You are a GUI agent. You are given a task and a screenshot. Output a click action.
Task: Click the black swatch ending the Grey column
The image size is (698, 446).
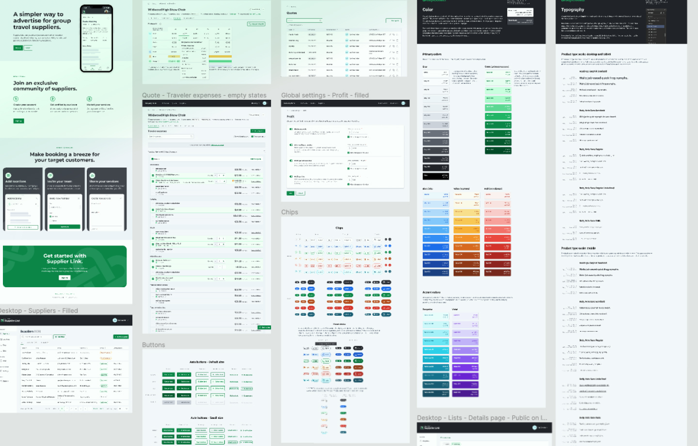coord(436,176)
